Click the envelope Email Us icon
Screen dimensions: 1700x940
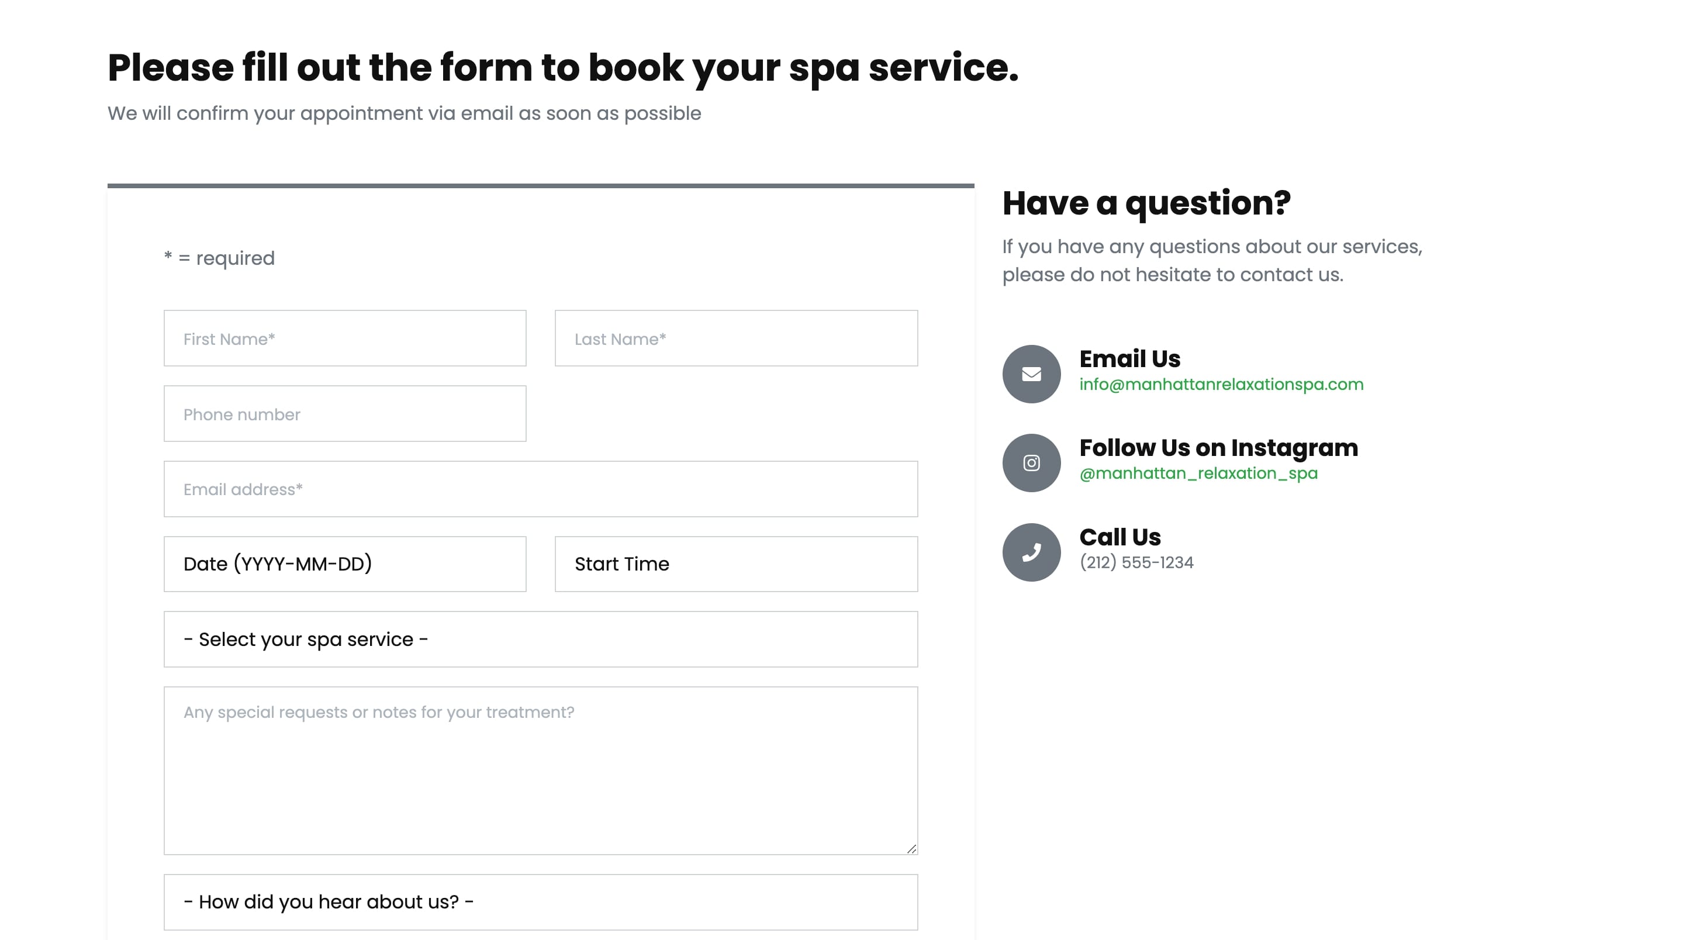click(1031, 374)
